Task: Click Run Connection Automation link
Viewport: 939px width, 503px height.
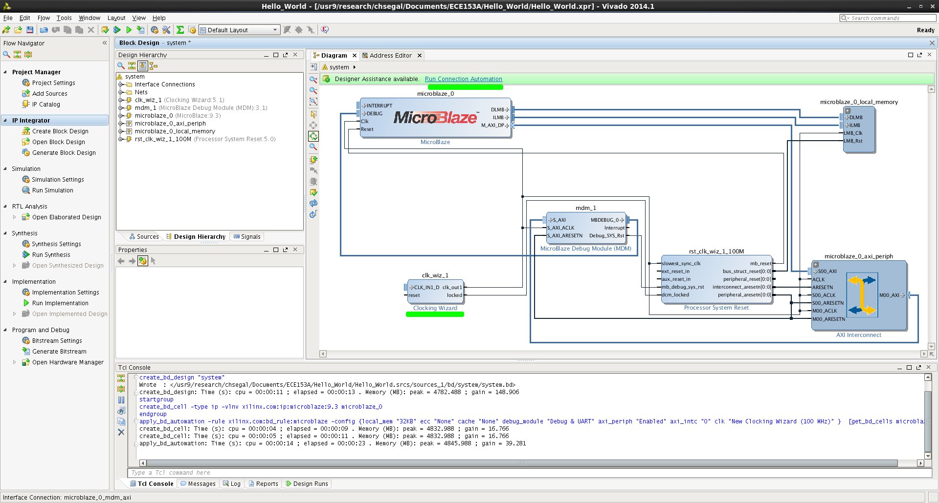Action: tap(464, 79)
